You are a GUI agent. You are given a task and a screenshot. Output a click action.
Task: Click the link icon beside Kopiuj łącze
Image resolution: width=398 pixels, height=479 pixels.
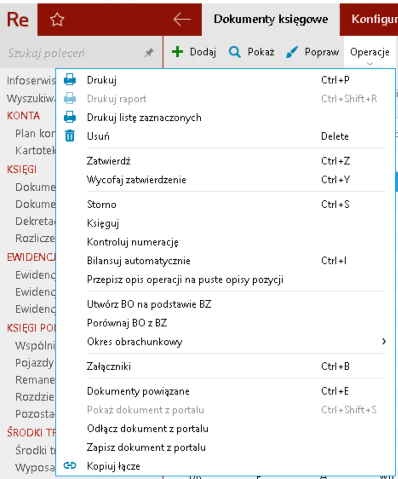pos(69,466)
